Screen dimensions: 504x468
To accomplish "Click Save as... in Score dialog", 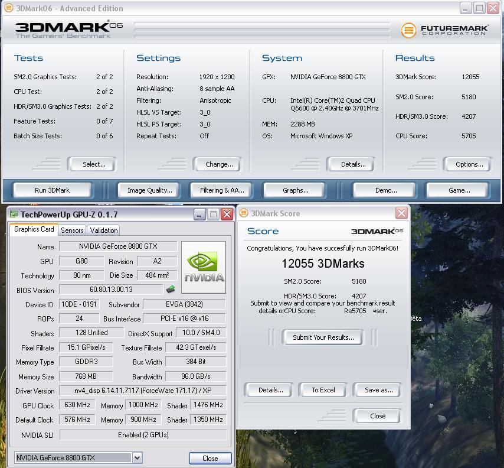I will [378, 390].
